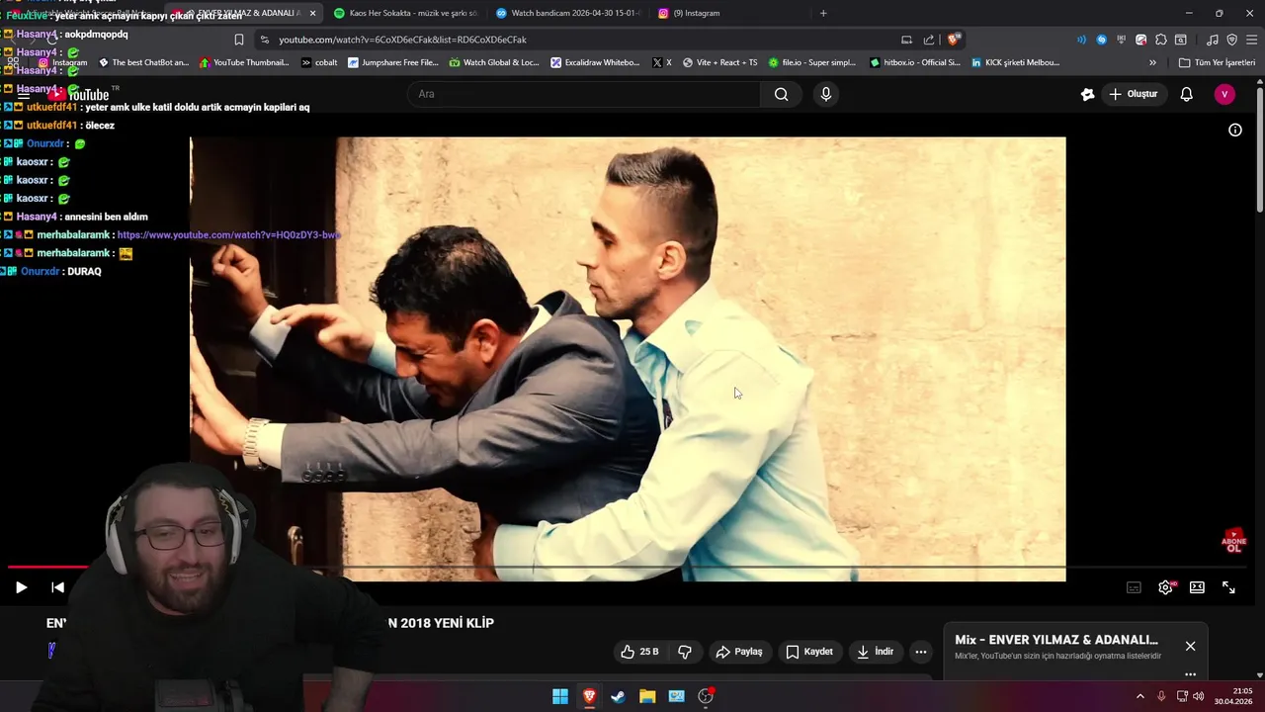Open the browser hamburger main menu
Viewport: 1265px width, 712px height.
[x=1251, y=40]
